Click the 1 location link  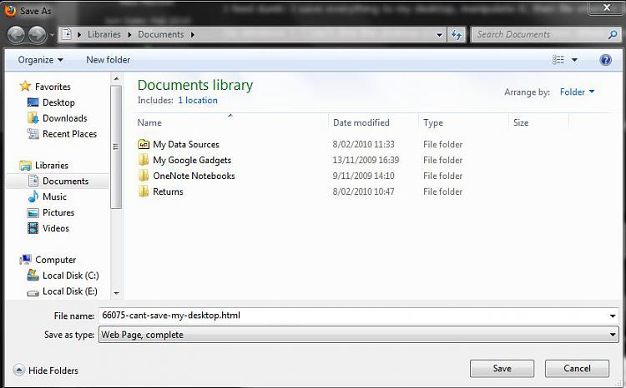[198, 101]
